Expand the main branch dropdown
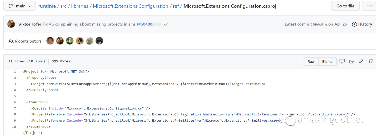The height and width of the screenshot is (137, 376). [x=19, y=6]
